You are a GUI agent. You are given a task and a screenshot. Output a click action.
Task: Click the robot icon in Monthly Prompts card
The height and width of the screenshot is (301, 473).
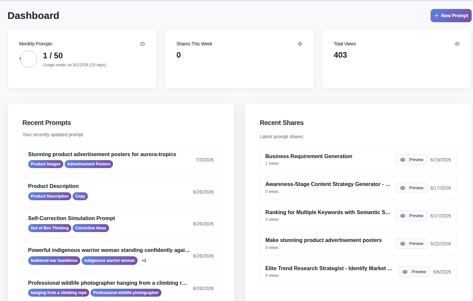[x=143, y=44]
